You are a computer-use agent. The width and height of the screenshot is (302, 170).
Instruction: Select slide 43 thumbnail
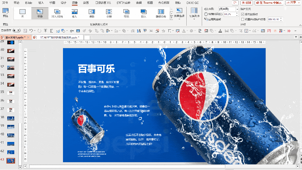(x=11, y=160)
